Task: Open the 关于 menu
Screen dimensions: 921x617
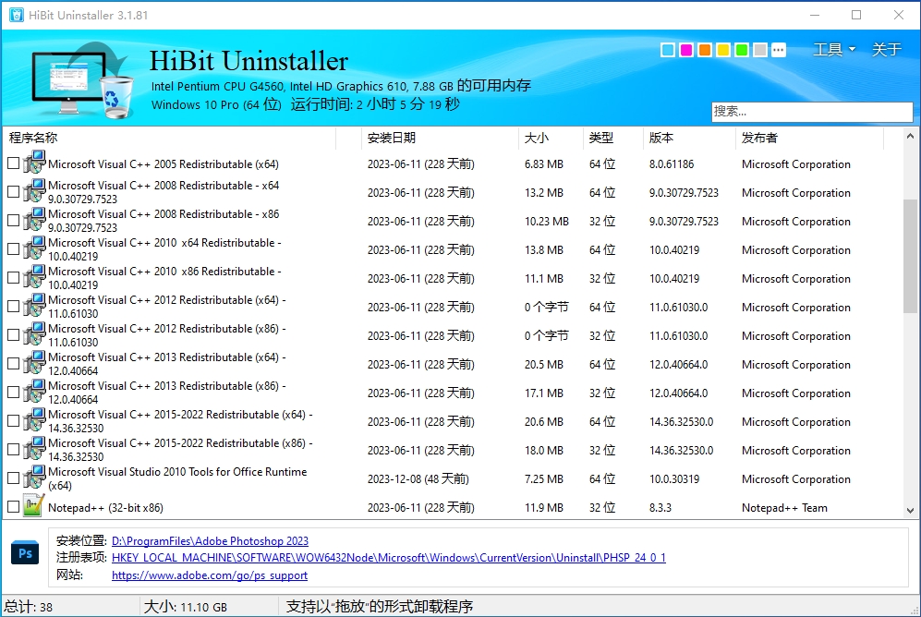Action: [886, 49]
